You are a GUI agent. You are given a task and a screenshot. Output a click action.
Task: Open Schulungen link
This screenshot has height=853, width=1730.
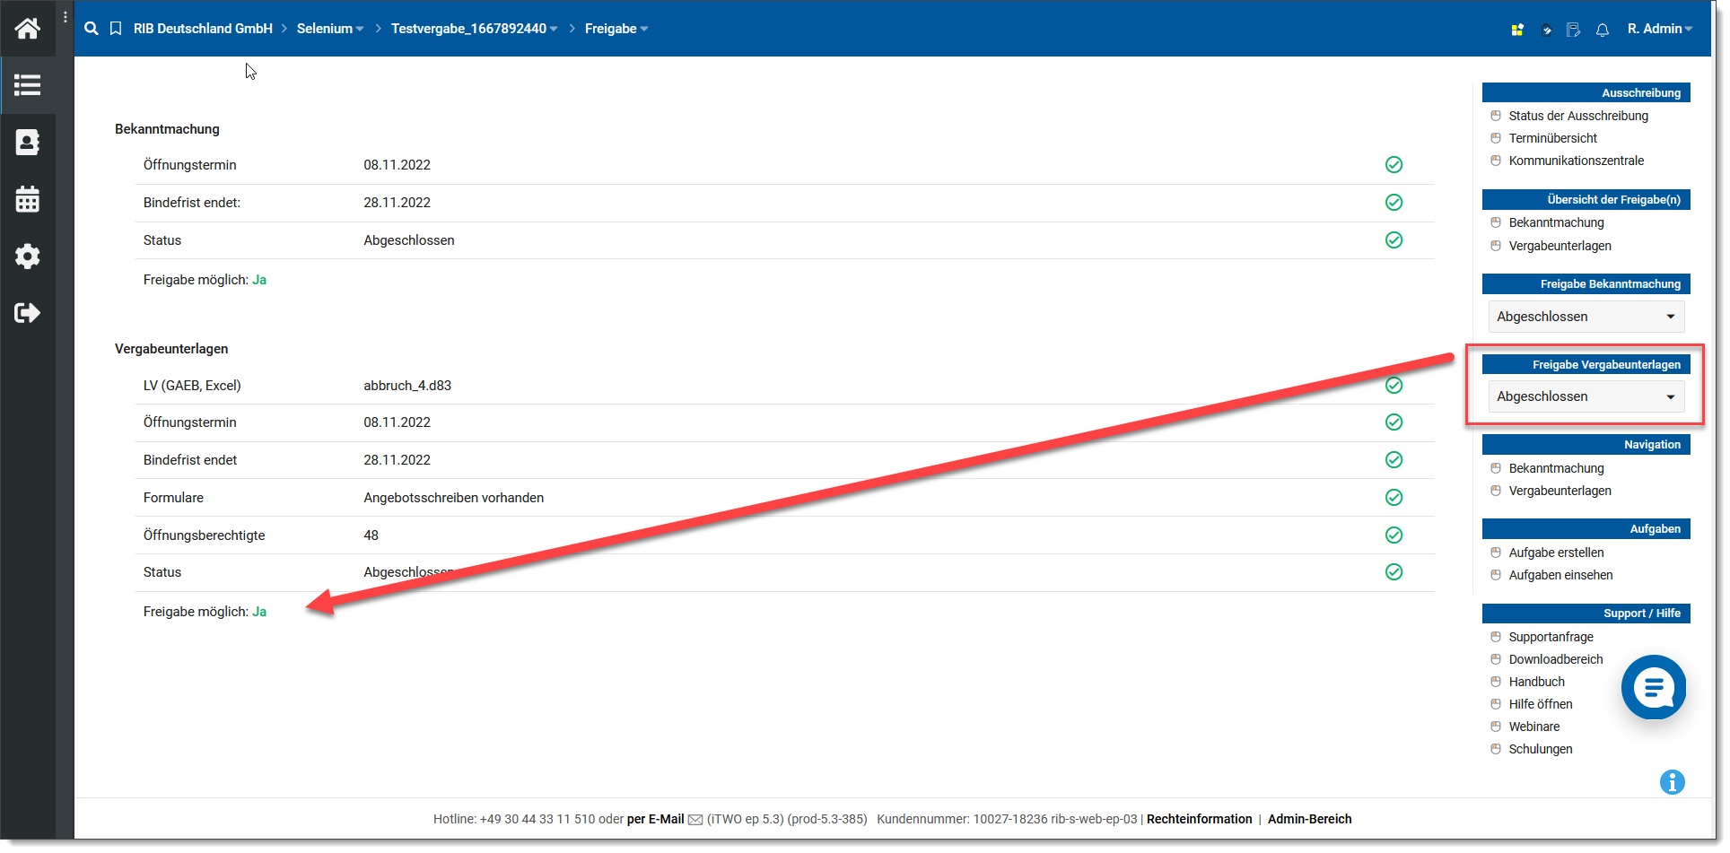click(1541, 749)
